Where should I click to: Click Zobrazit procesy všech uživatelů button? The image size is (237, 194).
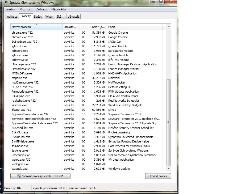(x=40, y=176)
